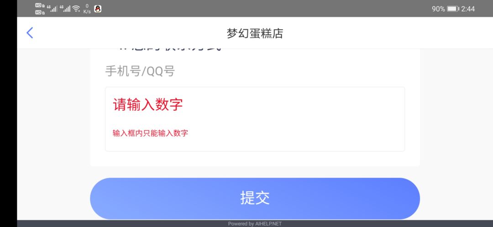The height and width of the screenshot is (227, 493).
Task: Tap the HD1 indicator icon
Action: 40,5
